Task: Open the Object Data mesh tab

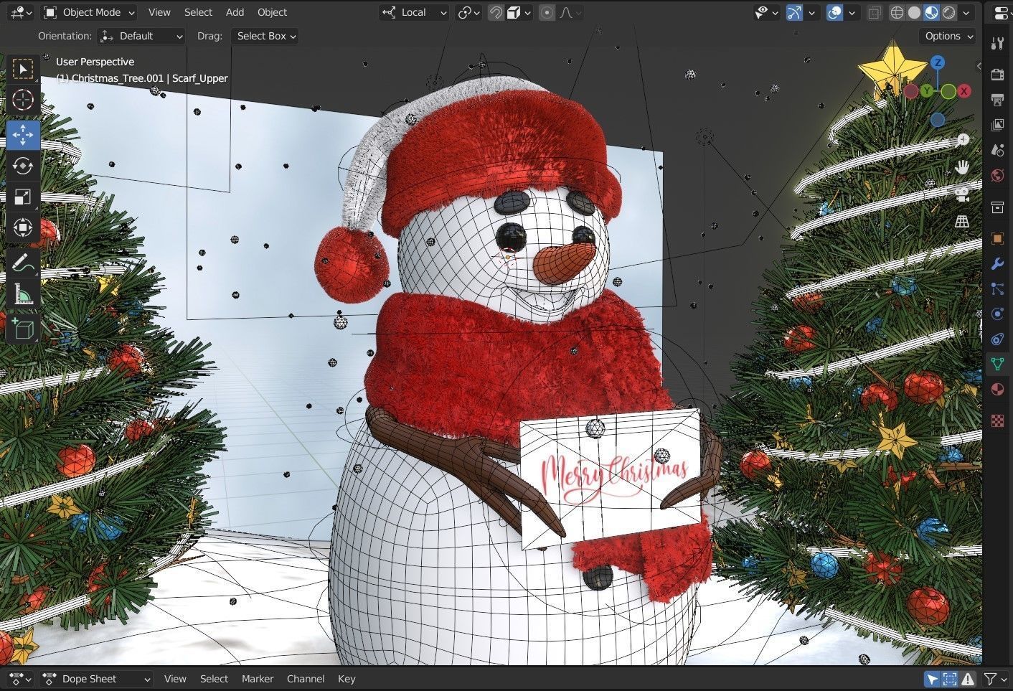Action: pyautogui.click(x=997, y=364)
